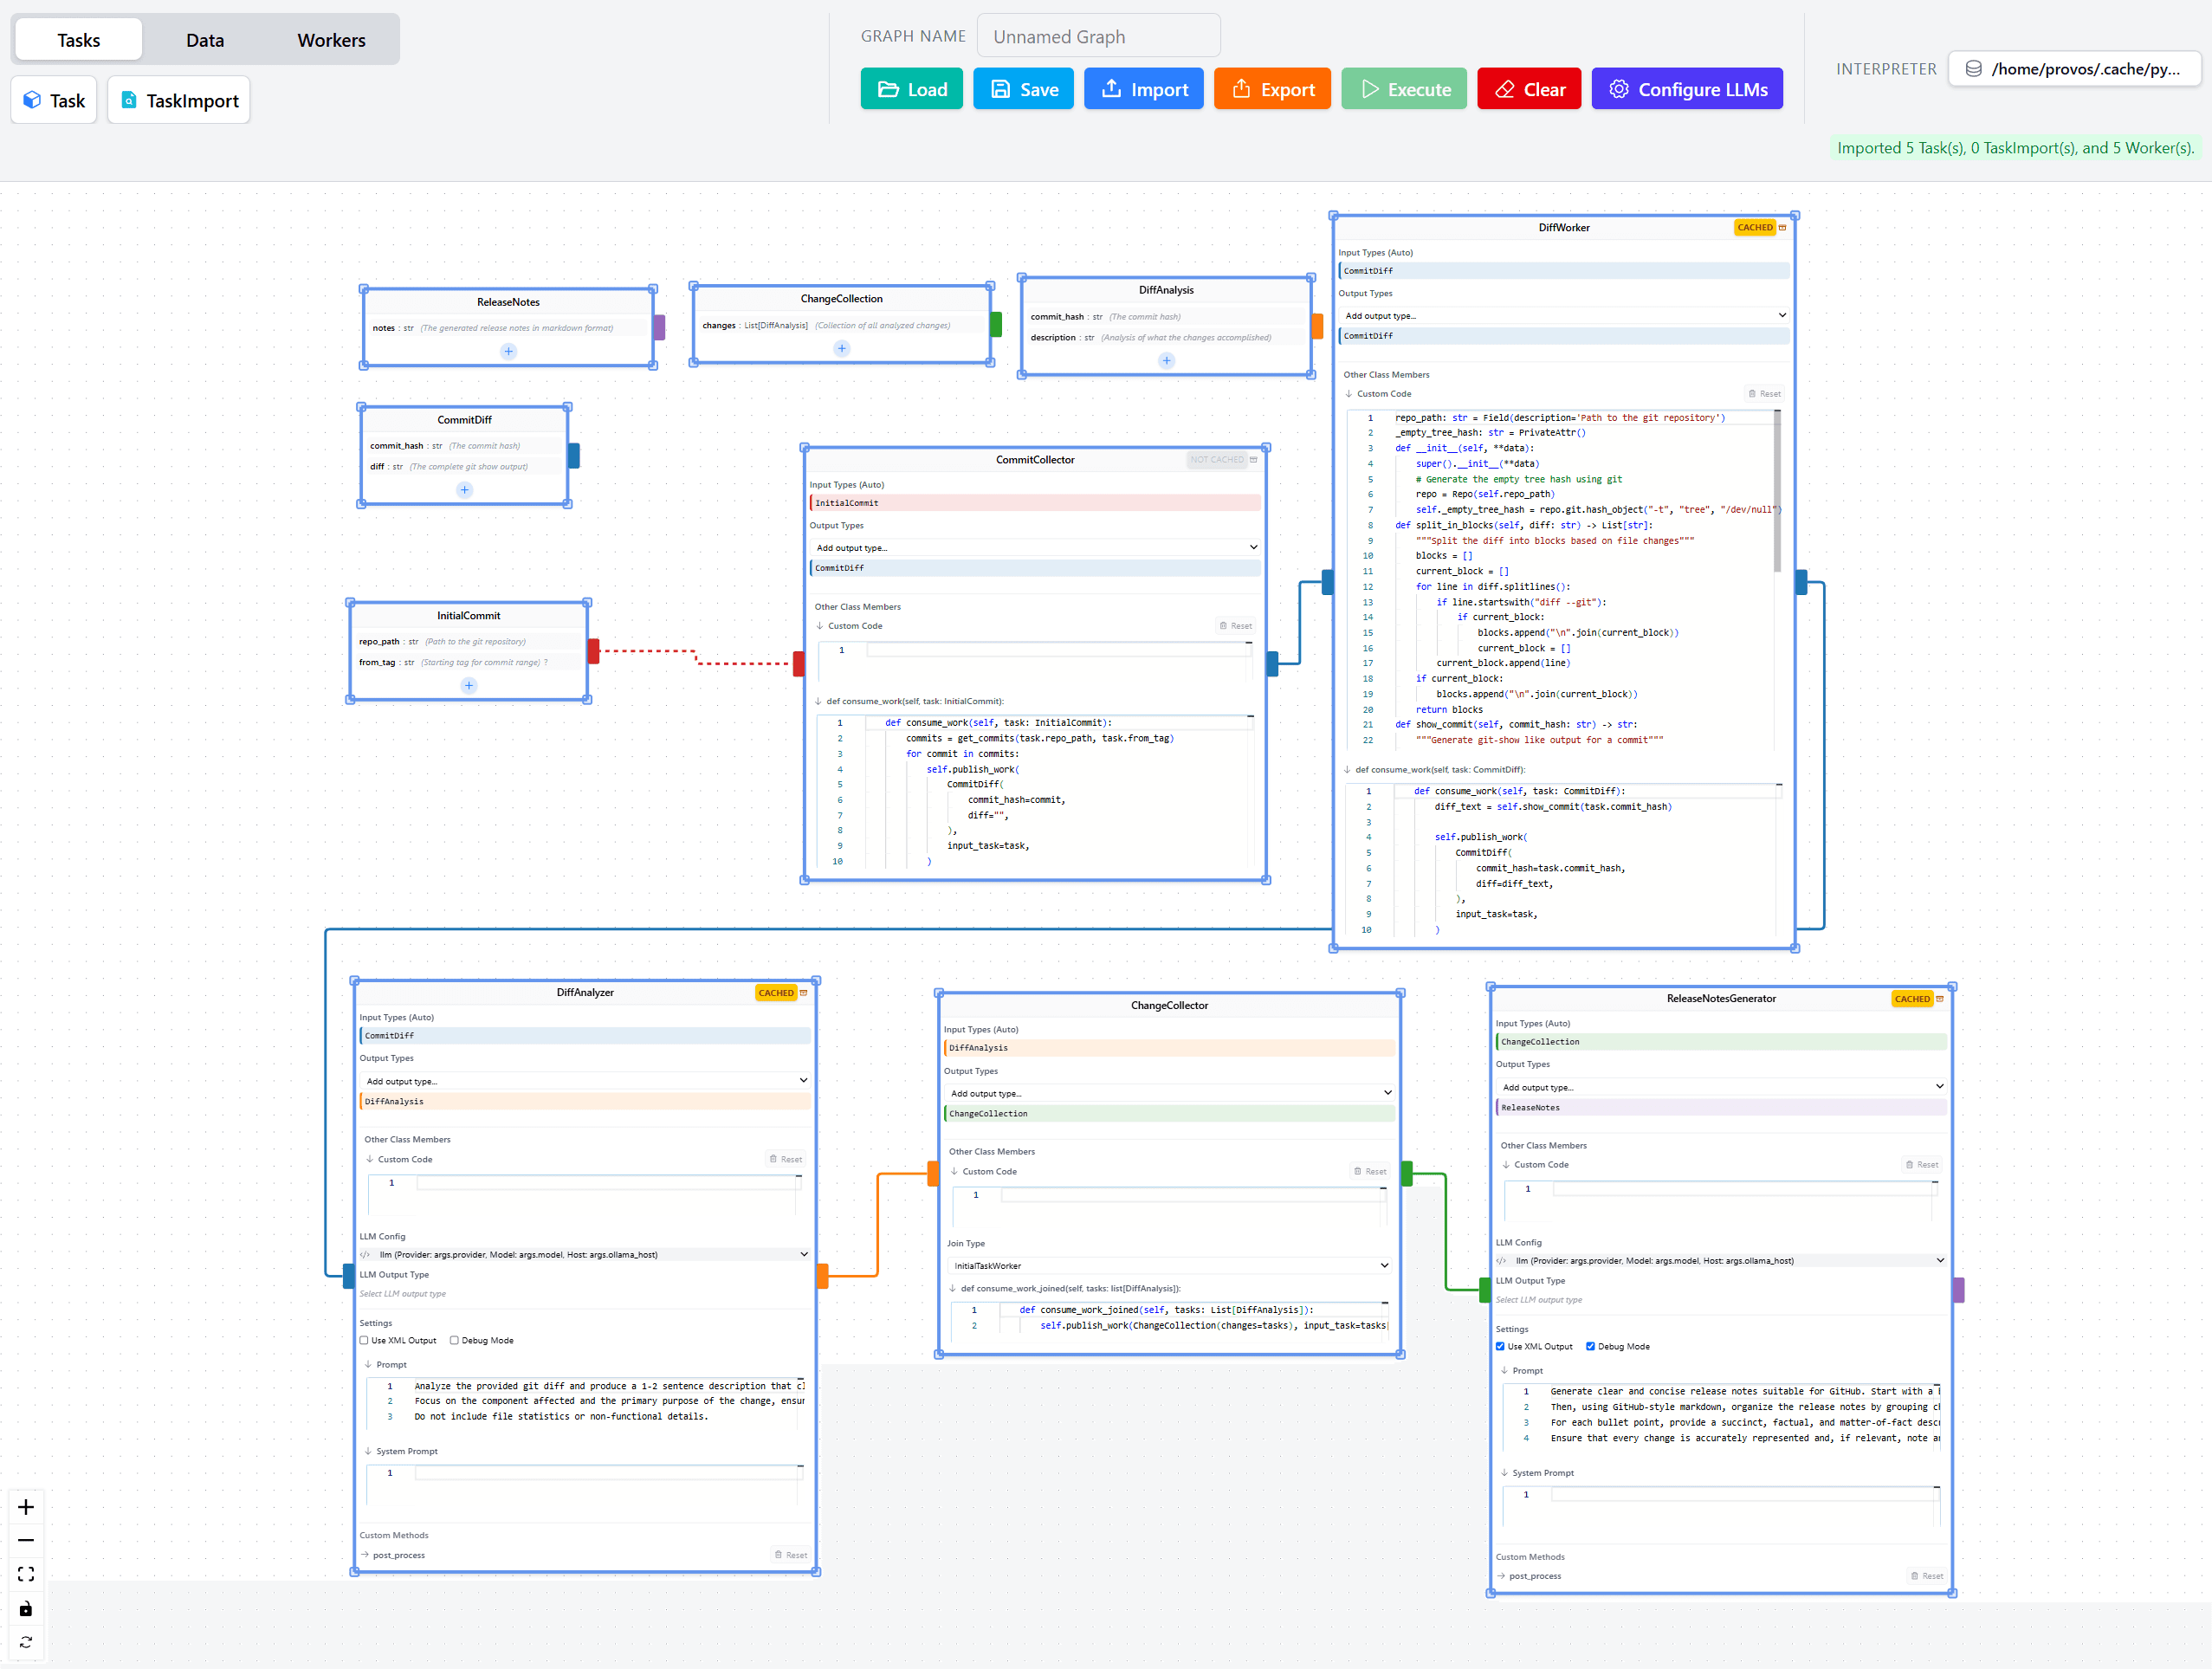Image resolution: width=2212 pixels, height=1669 pixels.
Task: Switch to the Data tab
Action: pos(204,39)
